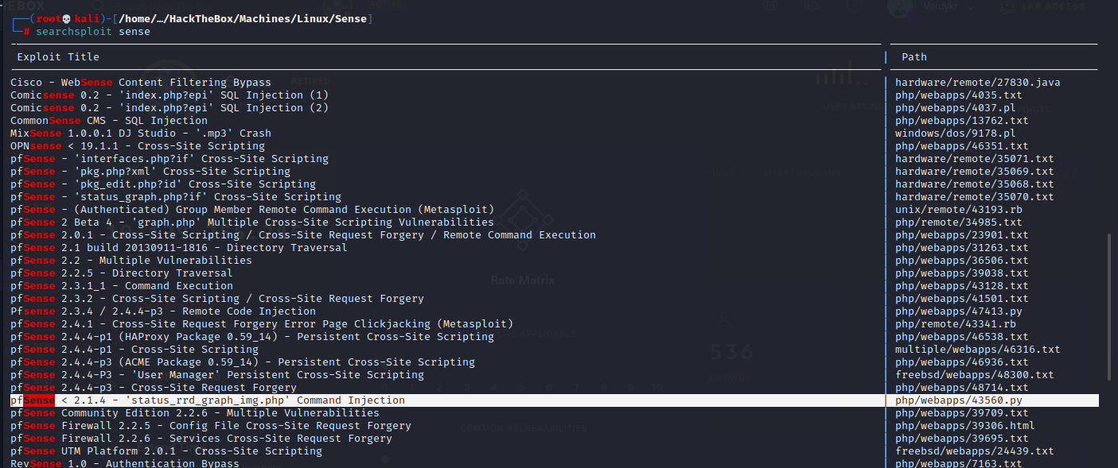Select pfSense 2.4.4-P3 'User Manager' row
The height and width of the screenshot is (468, 1118).
217,375
